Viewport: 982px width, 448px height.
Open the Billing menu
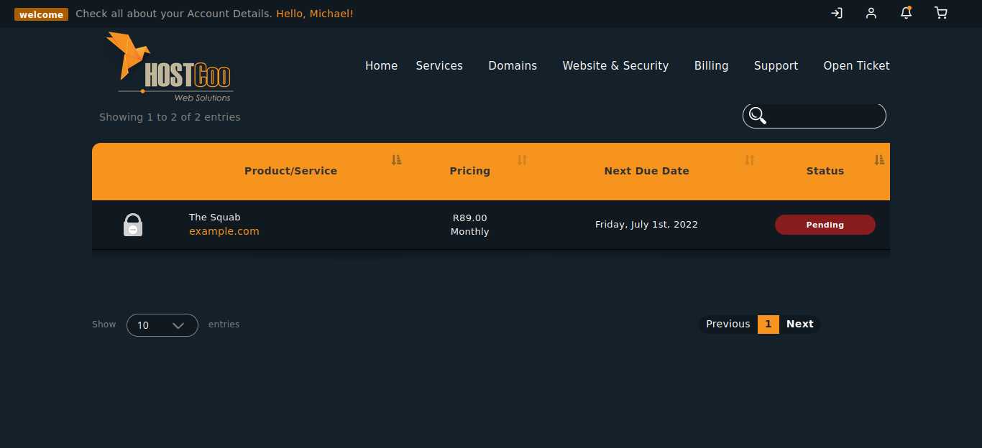tap(711, 65)
